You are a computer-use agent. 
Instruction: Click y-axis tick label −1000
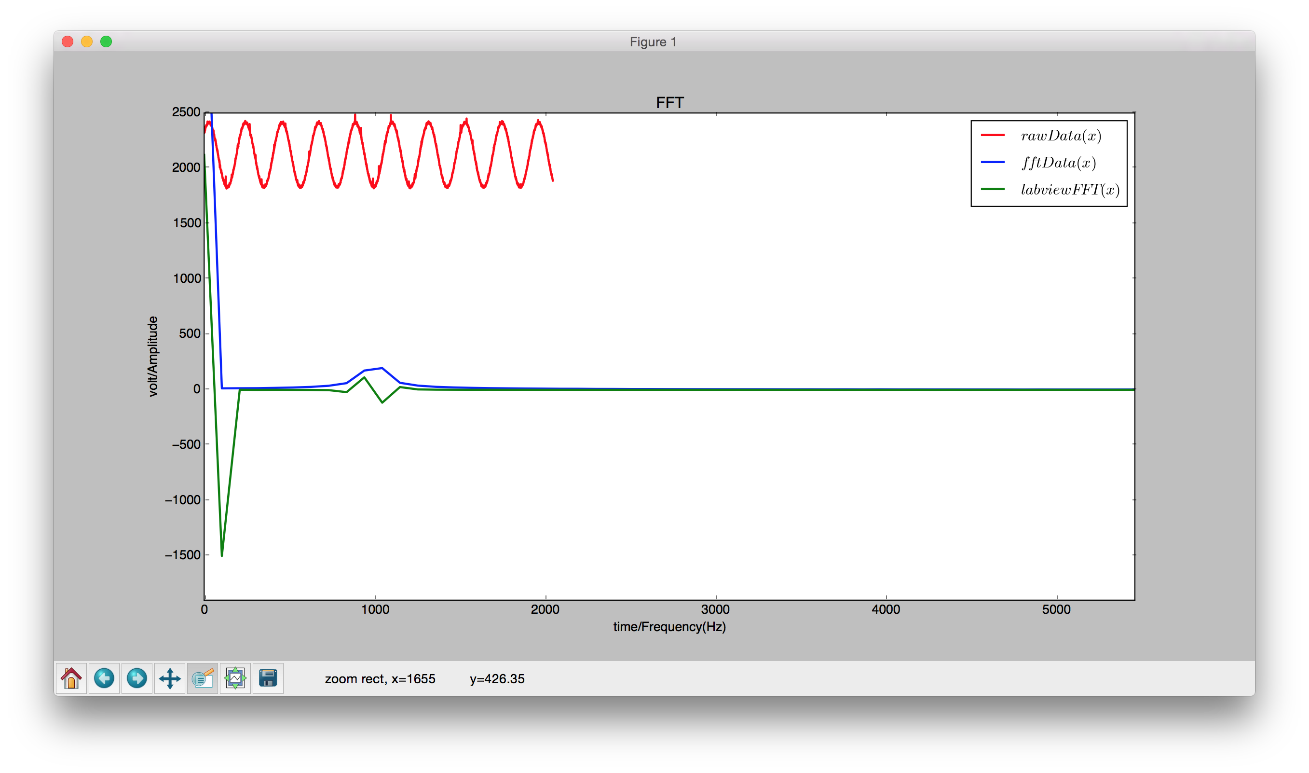pyautogui.click(x=183, y=500)
